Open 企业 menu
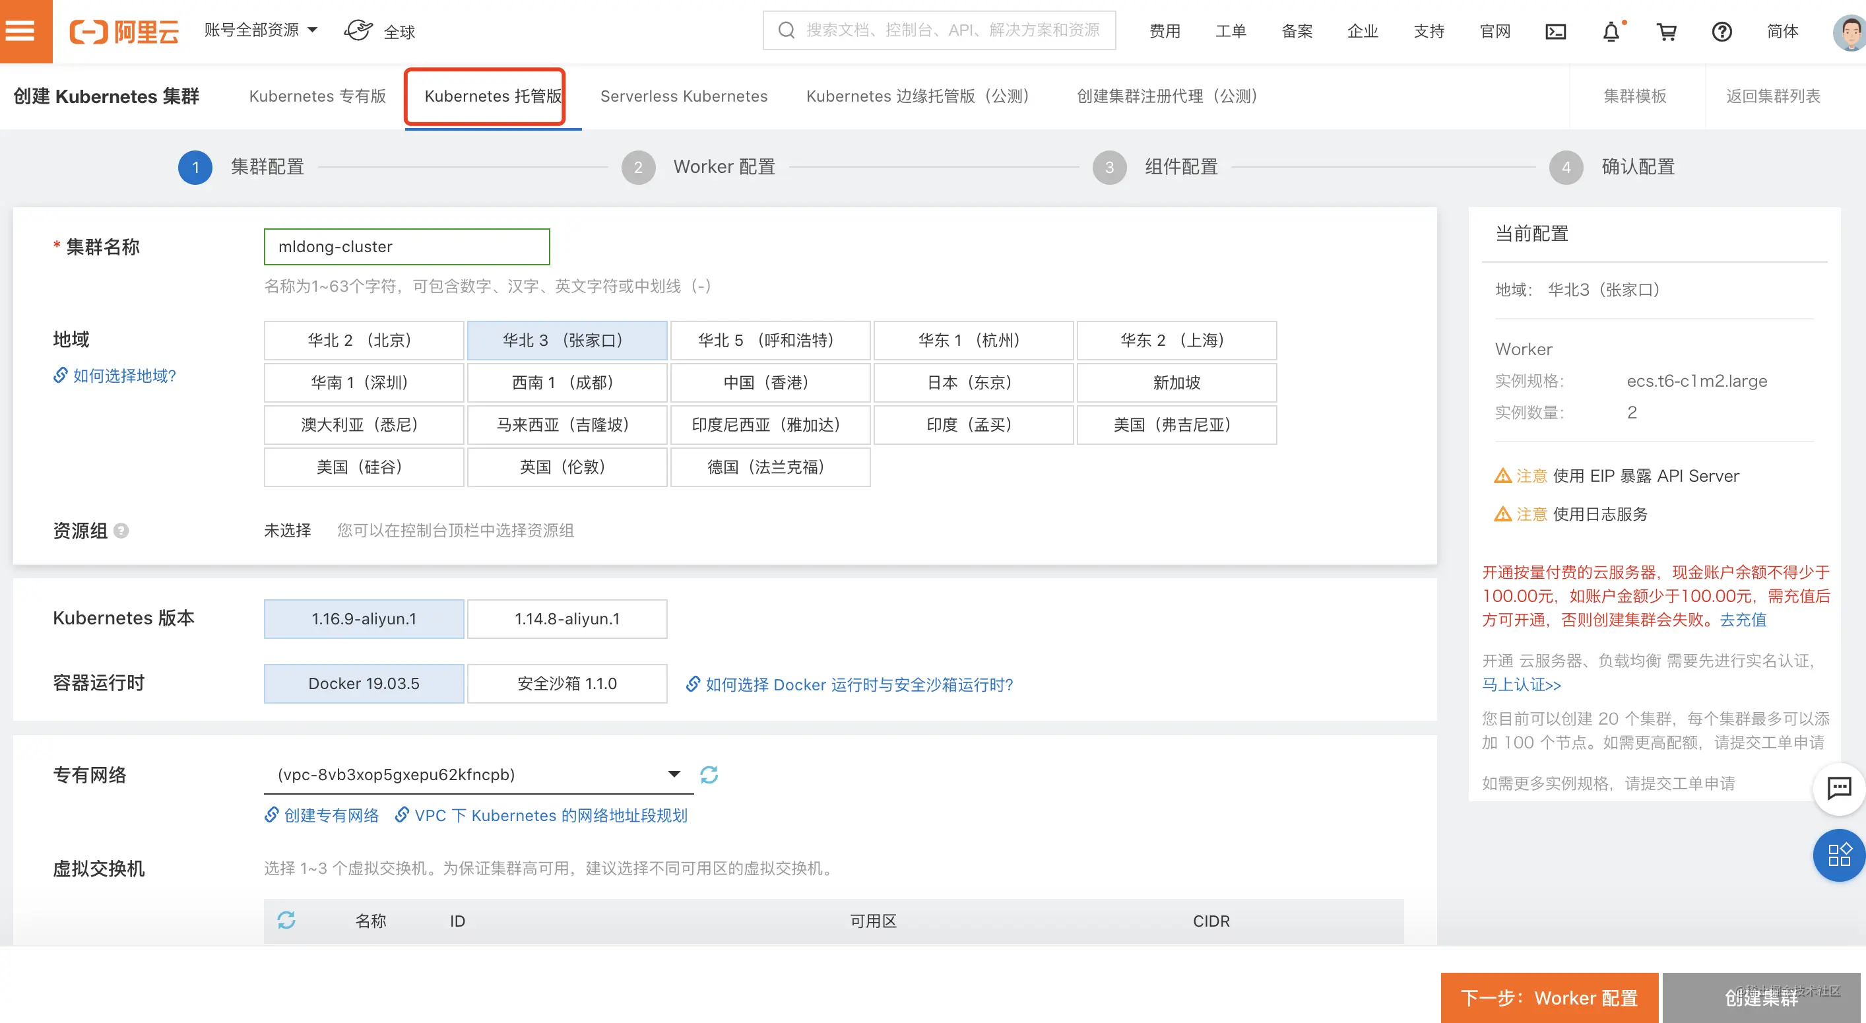 [1363, 31]
